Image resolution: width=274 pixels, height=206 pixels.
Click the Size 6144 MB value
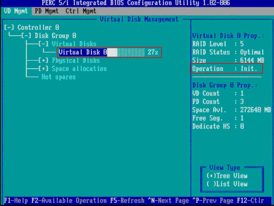pos(252,61)
